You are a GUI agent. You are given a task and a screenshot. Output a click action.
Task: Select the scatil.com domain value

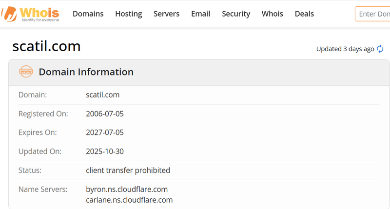point(102,95)
